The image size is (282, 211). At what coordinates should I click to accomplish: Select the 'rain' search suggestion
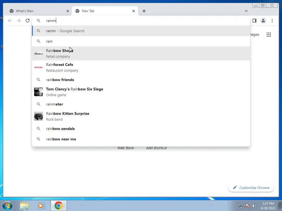click(x=141, y=41)
